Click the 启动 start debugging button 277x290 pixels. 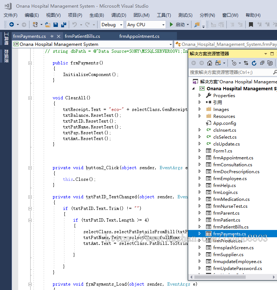click(177, 25)
